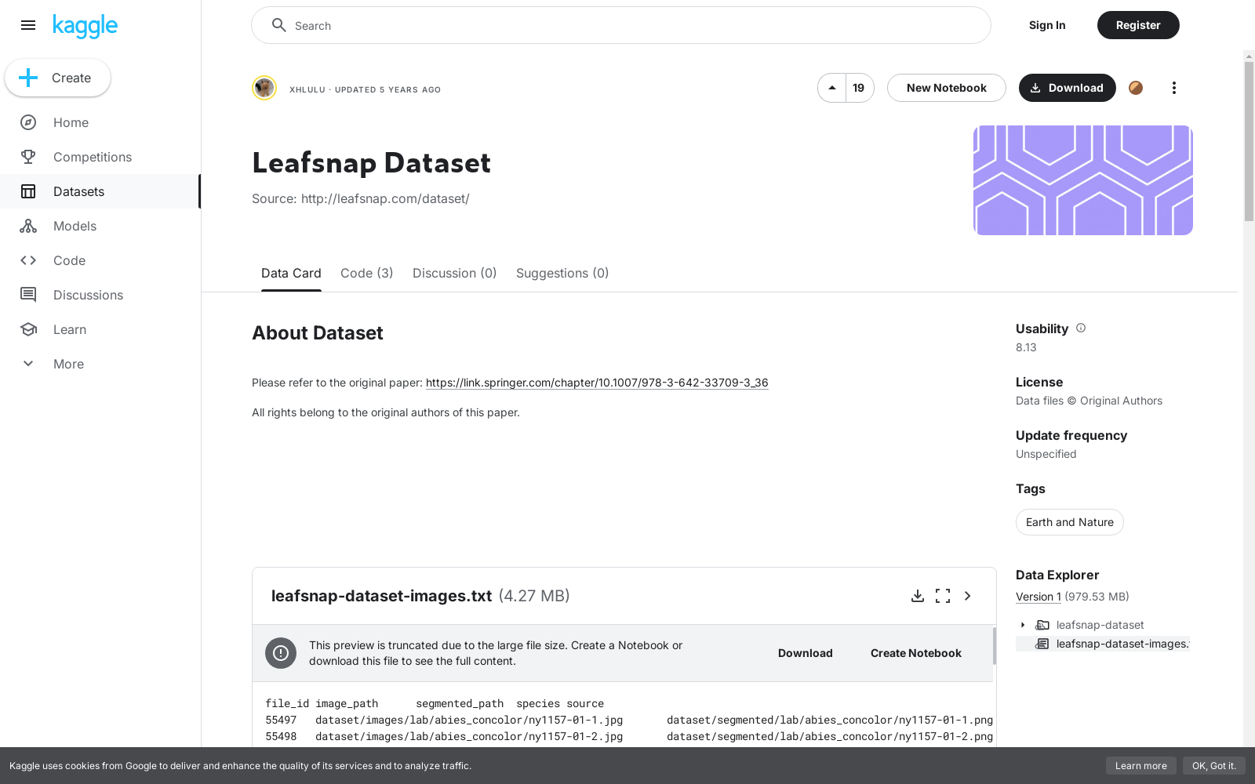This screenshot has width=1255, height=784.
Task: Click the Learn graduation cap icon
Action: [x=28, y=329]
